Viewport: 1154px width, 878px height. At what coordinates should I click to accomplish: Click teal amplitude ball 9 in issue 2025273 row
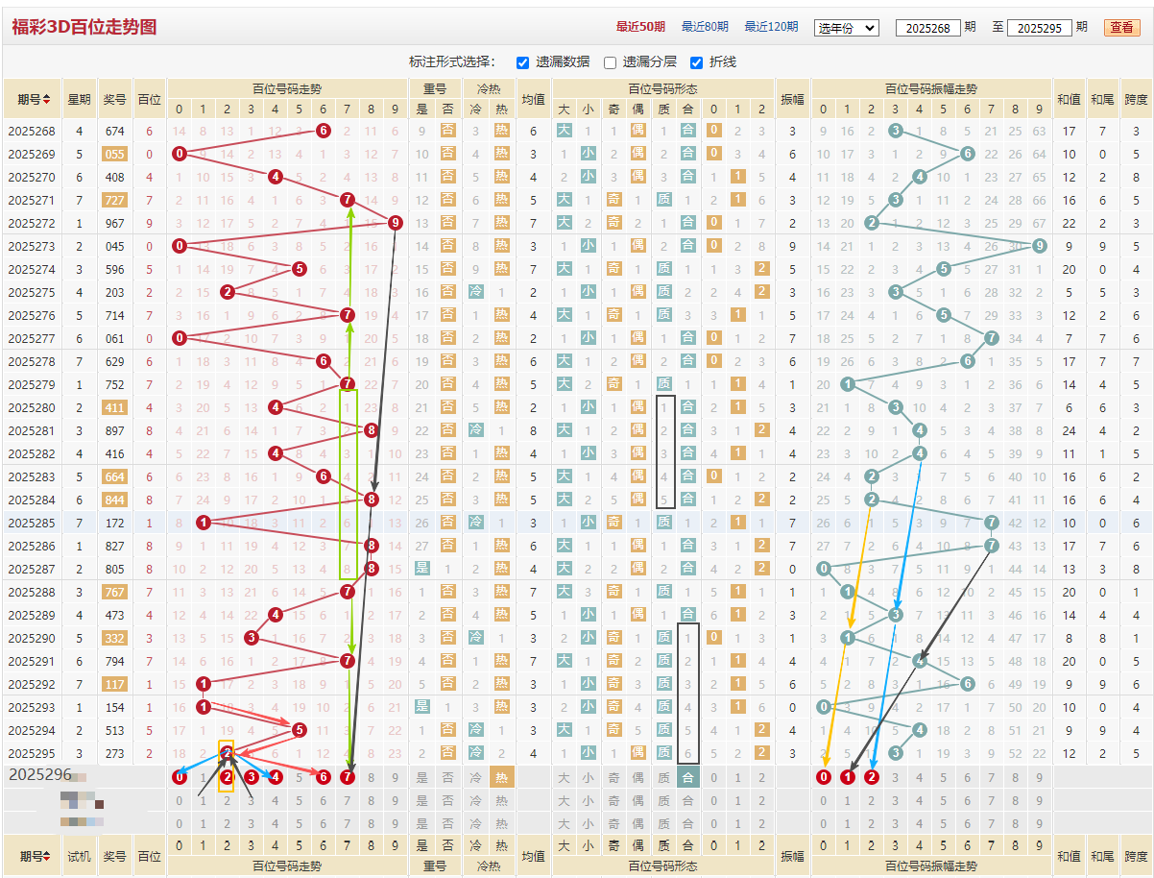1040,246
